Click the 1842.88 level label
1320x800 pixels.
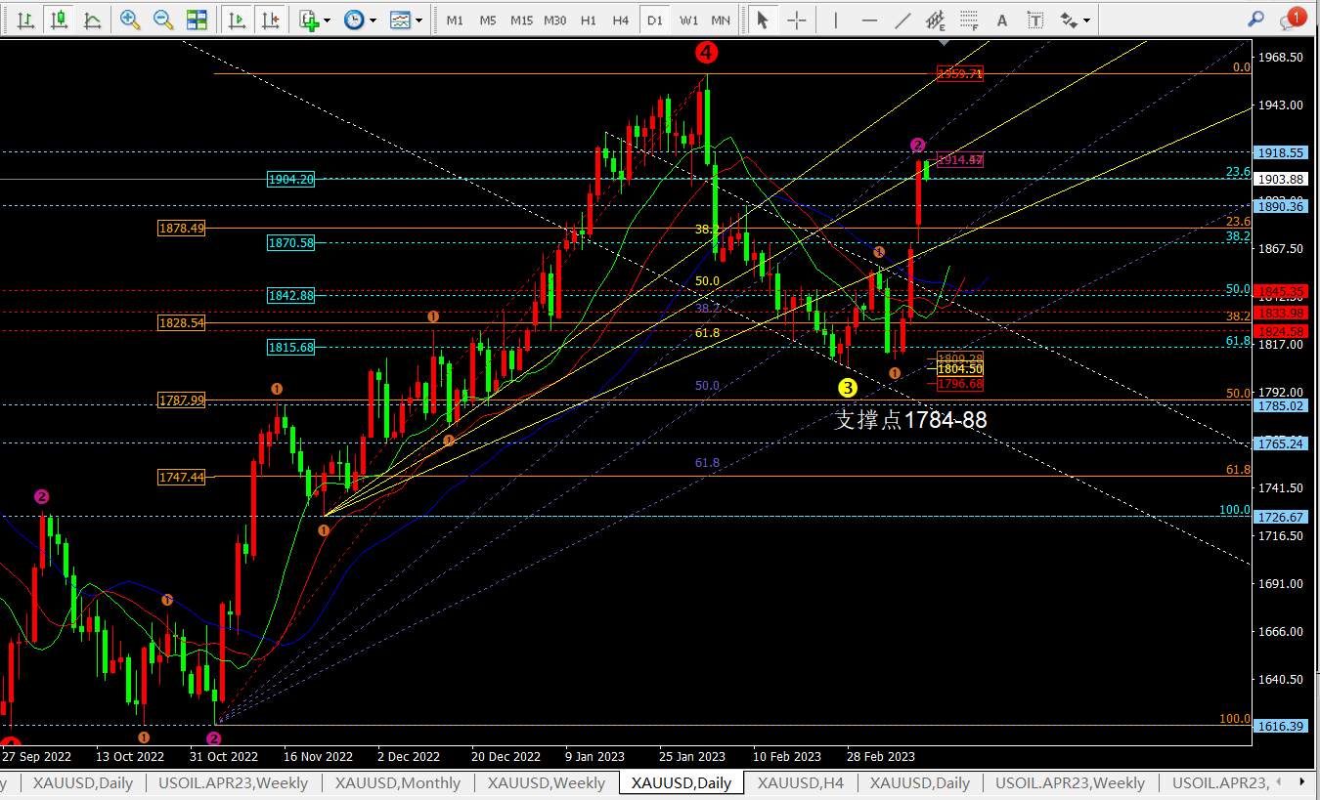point(291,295)
